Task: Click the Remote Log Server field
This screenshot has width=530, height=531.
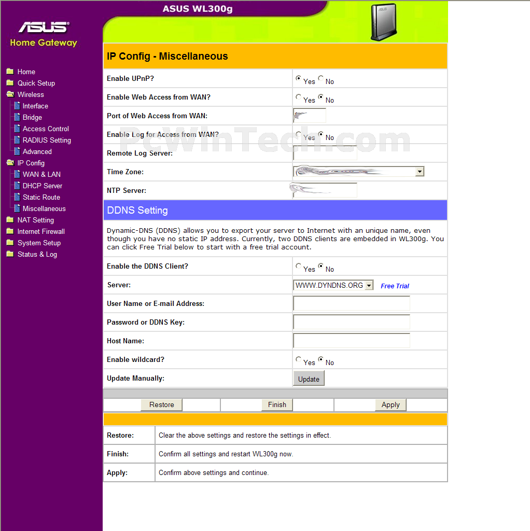Action: point(325,153)
